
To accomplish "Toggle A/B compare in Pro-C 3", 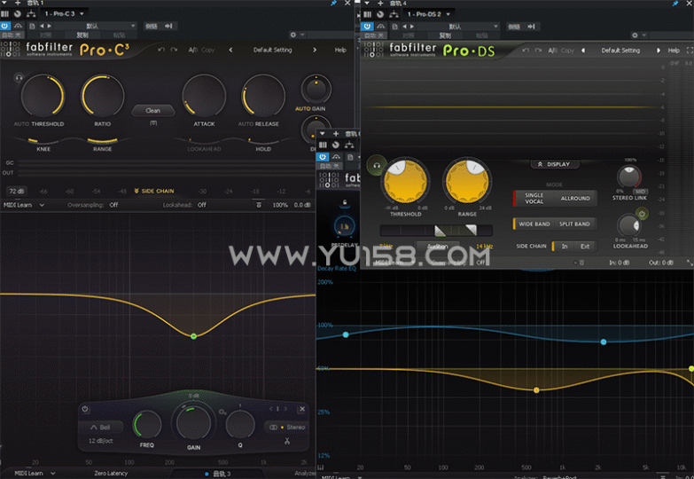I will [x=193, y=50].
